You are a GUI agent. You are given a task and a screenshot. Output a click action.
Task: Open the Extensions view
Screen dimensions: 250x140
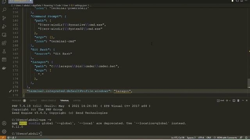(4, 43)
